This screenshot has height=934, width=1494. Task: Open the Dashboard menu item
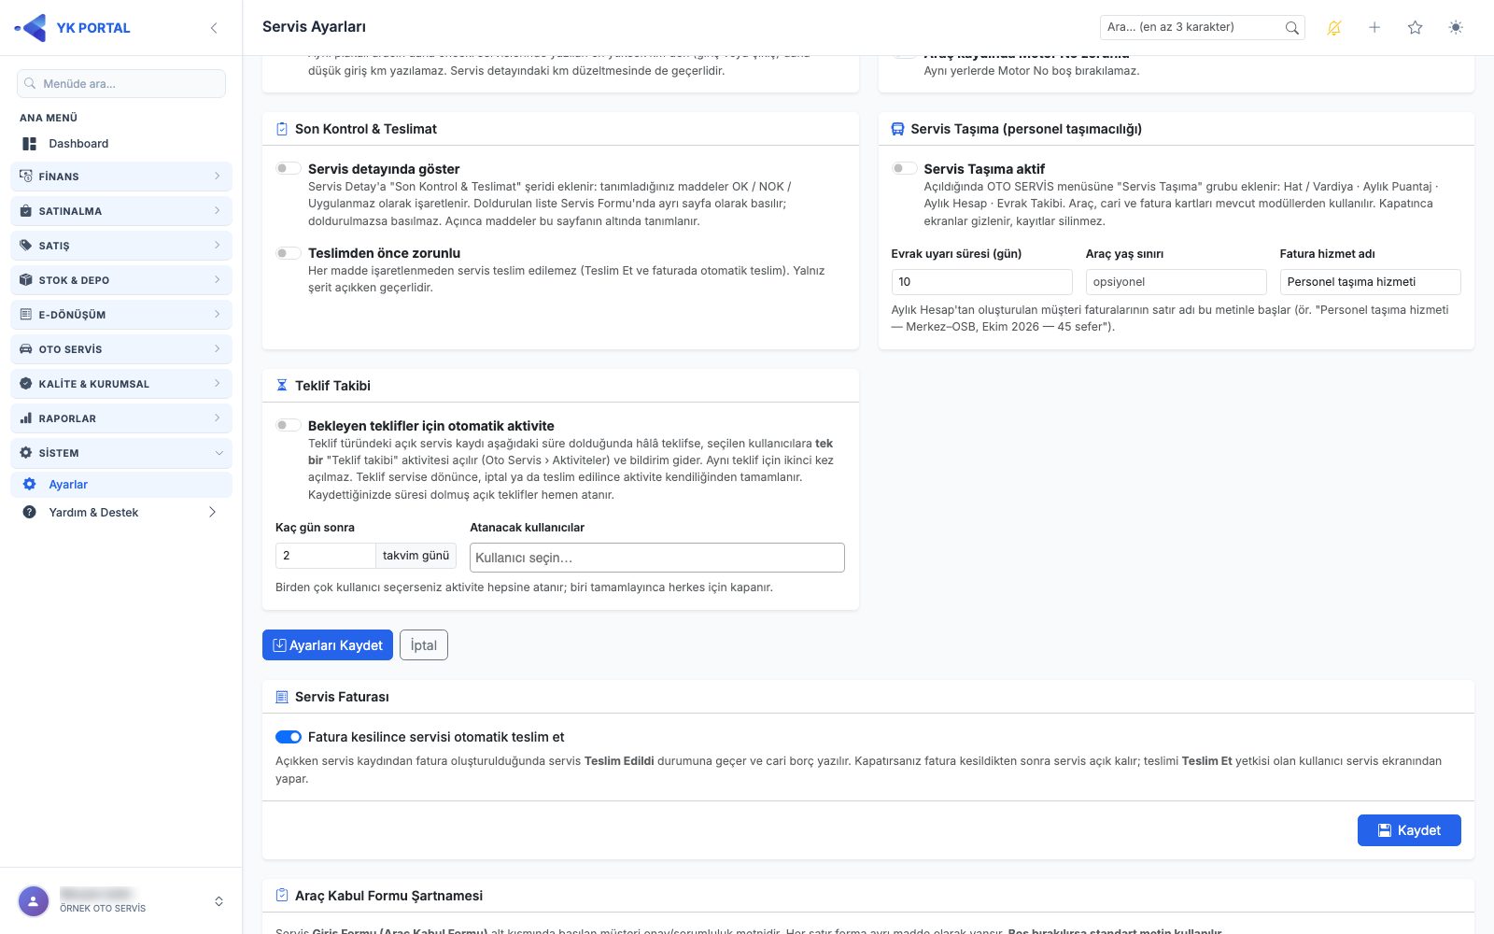click(121, 144)
